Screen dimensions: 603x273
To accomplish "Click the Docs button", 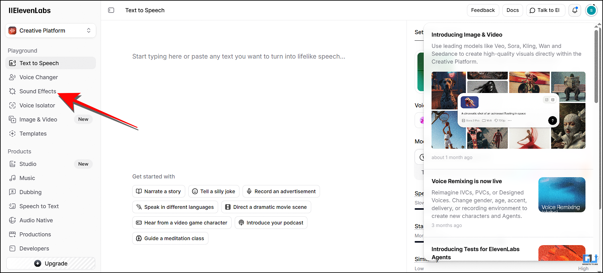I will click(x=512, y=10).
